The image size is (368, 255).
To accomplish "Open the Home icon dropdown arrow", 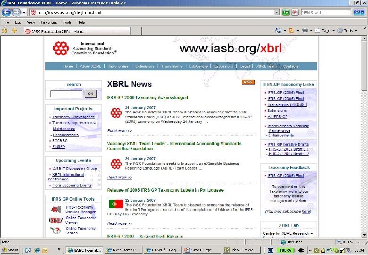I will 284,31.
